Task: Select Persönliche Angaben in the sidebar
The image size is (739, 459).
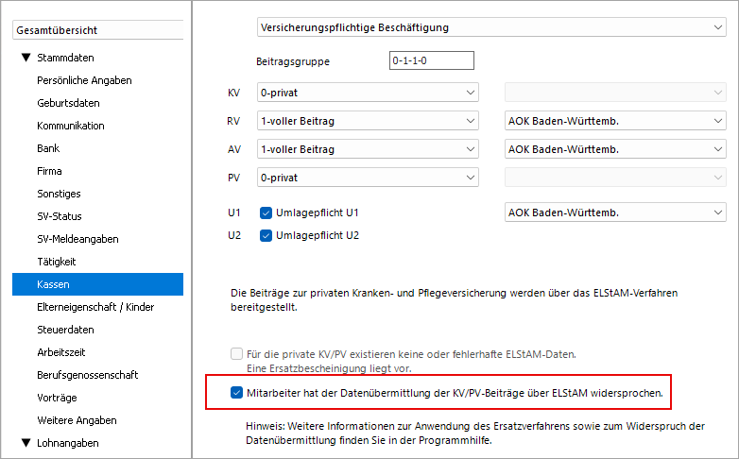Action: [84, 80]
